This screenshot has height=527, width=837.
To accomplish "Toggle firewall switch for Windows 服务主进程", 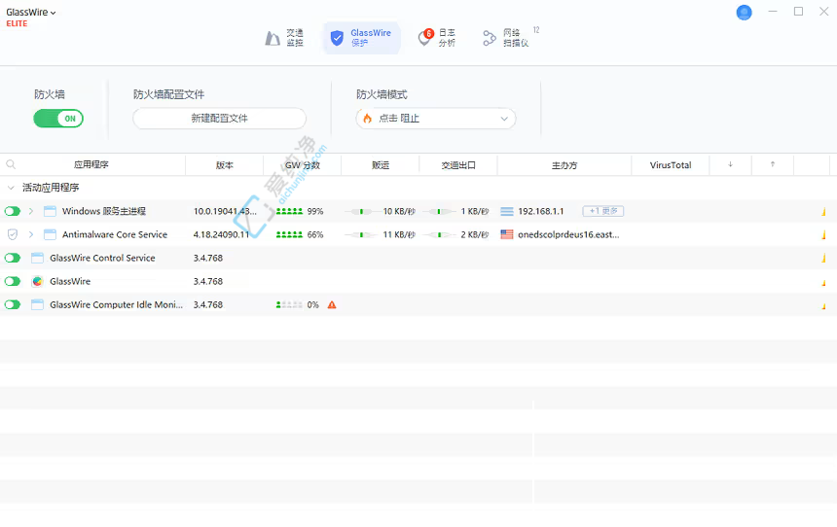I will coord(13,211).
